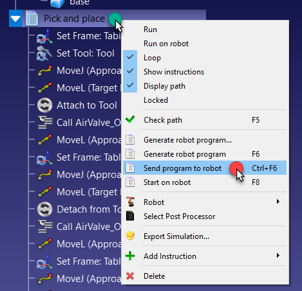Click the Select Post Processor book icon
The image size is (302, 291).
click(x=130, y=216)
